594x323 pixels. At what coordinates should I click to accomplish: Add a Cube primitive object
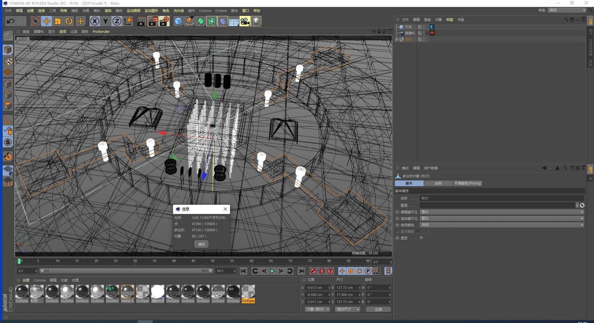[179, 21]
